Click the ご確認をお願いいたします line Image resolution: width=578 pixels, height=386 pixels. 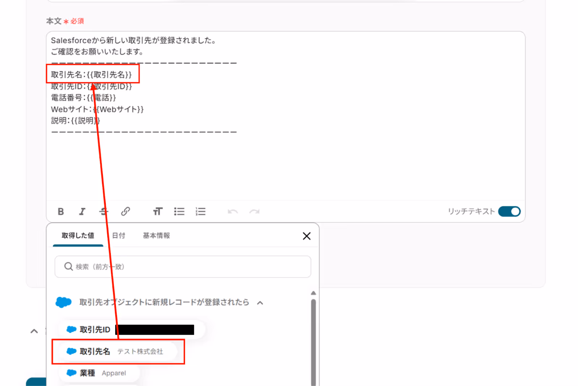[97, 52]
